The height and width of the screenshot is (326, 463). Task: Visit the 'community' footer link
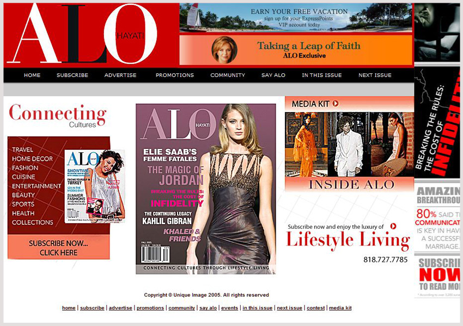coord(181,308)
